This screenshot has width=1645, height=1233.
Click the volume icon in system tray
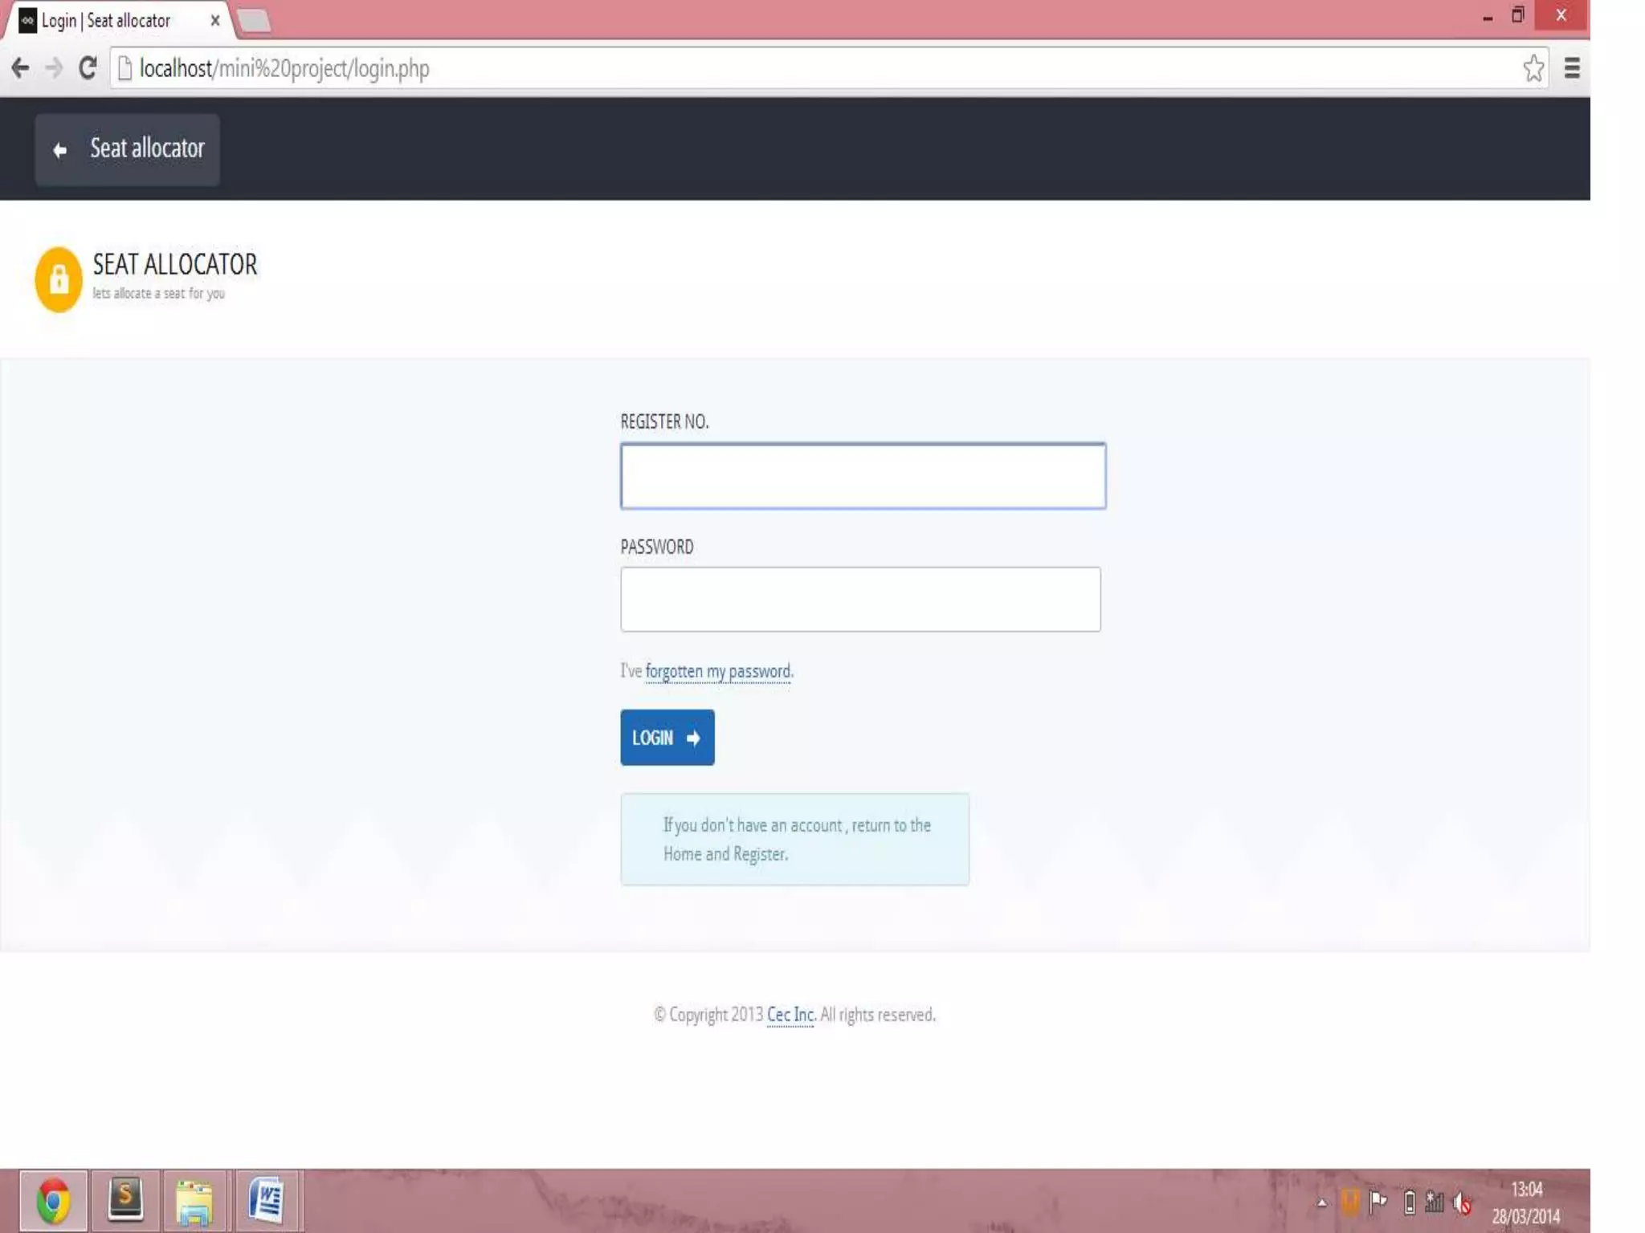point(1461,1202)
